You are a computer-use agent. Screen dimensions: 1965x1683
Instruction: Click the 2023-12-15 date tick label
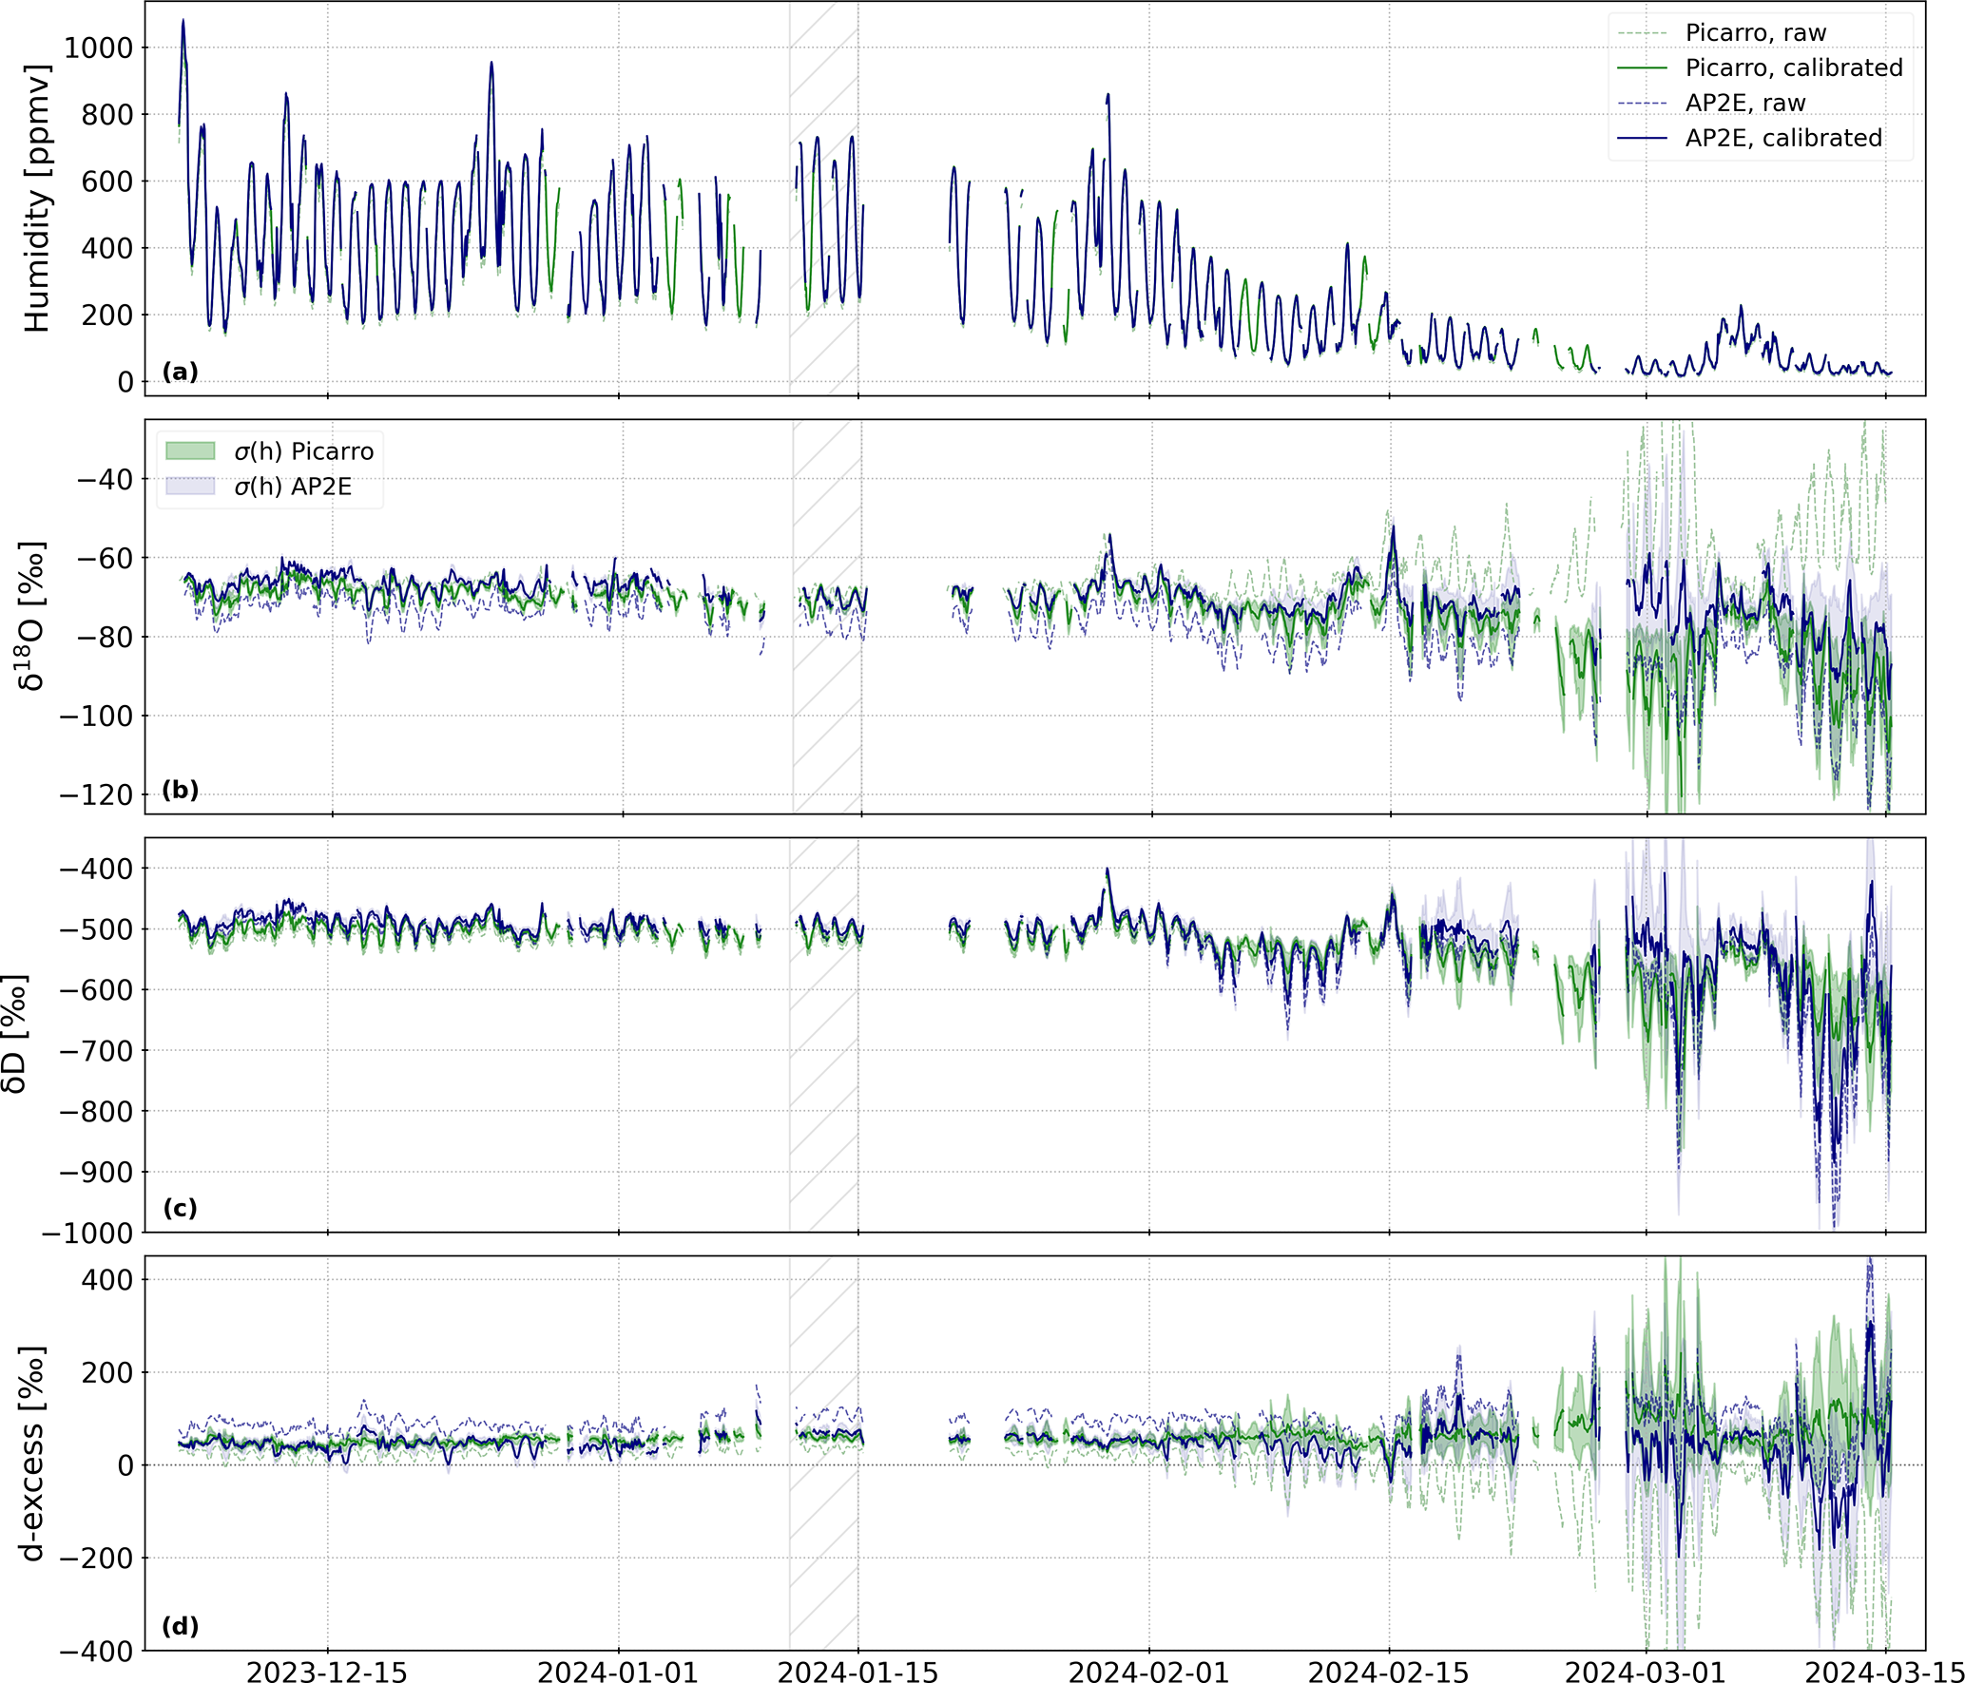[327, 1672]
